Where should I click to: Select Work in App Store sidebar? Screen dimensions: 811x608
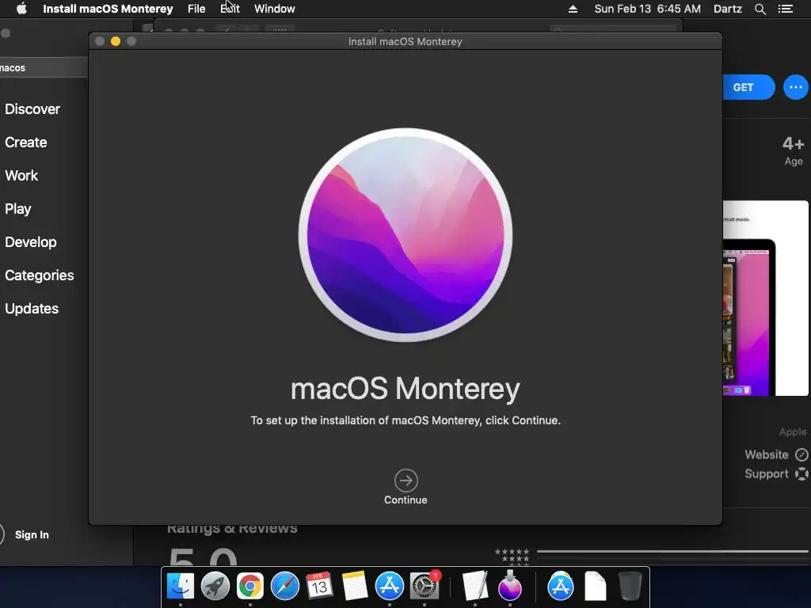coord(21,175)
